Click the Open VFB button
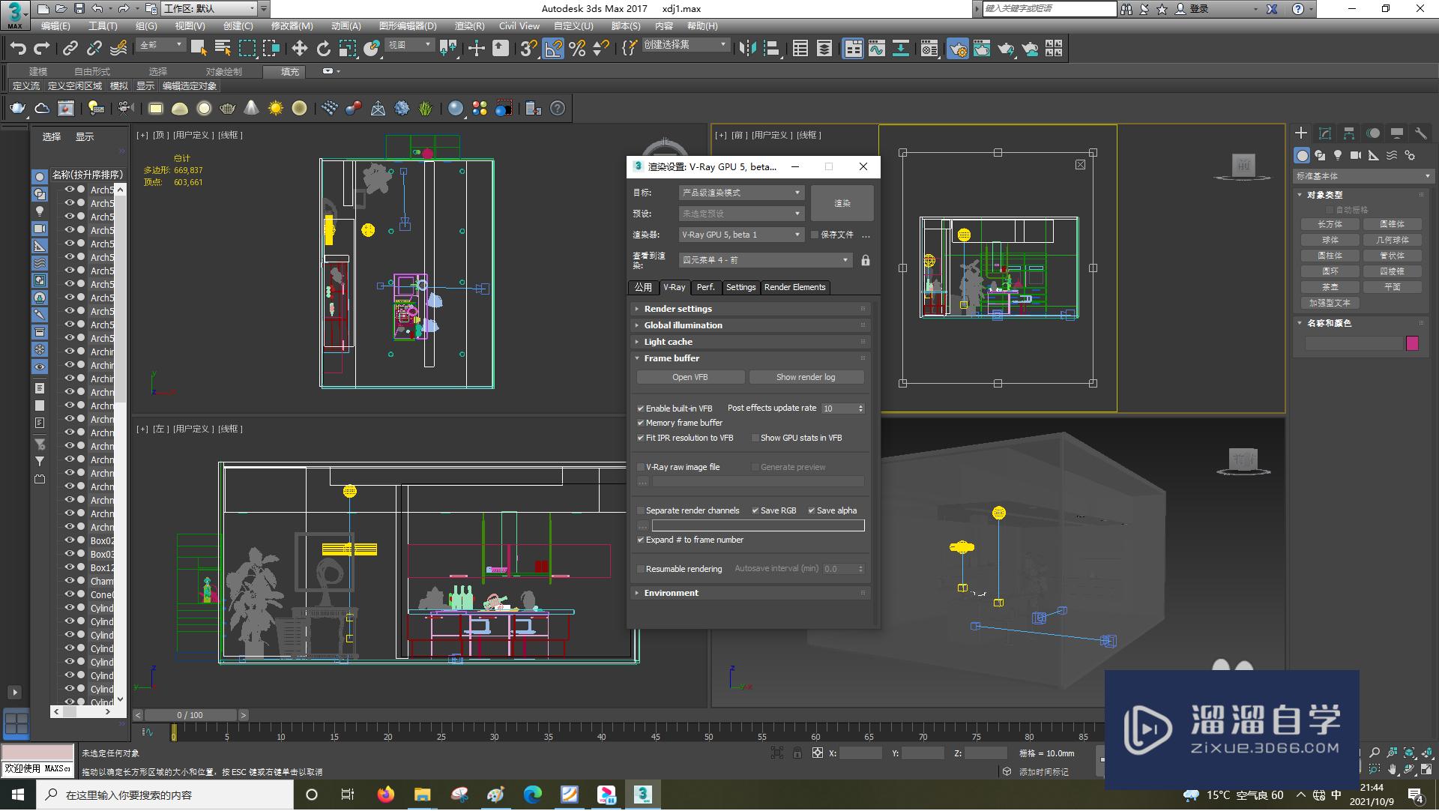The height and width of the screenshot is (811, 1439). tap(690, 377)
